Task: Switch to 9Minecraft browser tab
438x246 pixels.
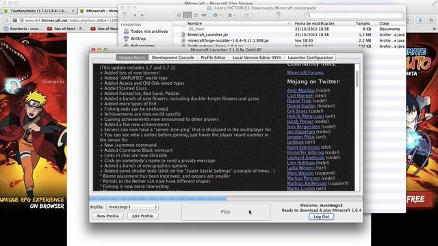Action: (99, 11)
